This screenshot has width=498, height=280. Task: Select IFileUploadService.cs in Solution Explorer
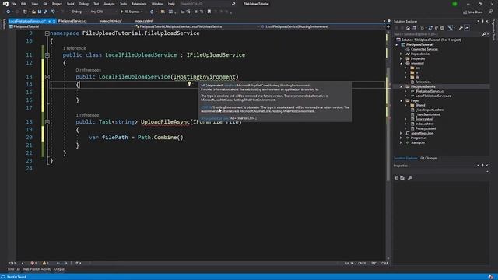[x=430, y=91]
